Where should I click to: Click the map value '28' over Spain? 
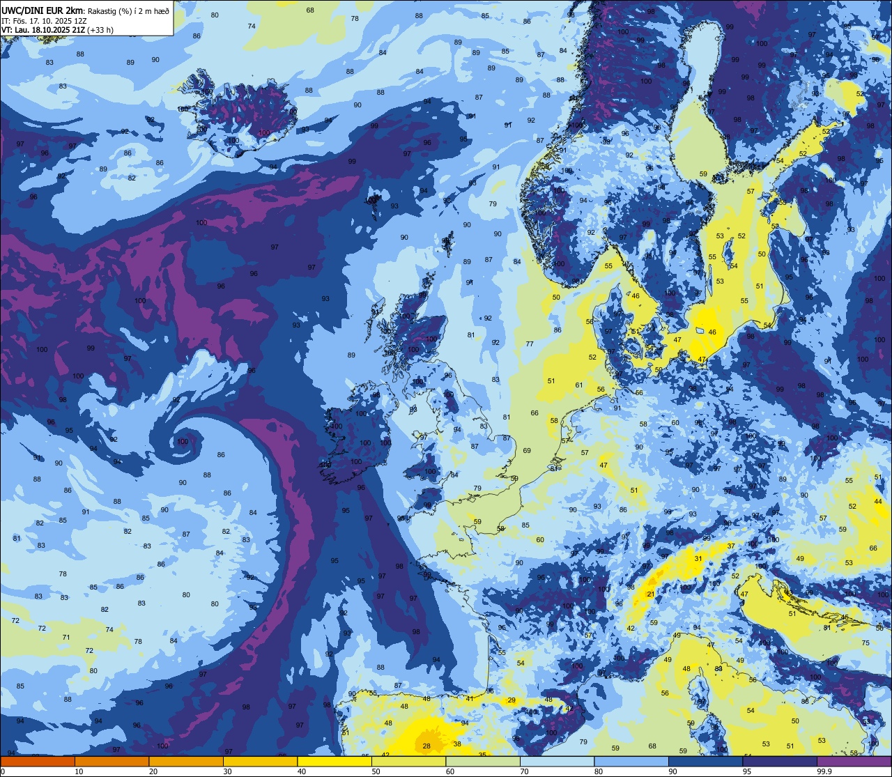point(426,746)
